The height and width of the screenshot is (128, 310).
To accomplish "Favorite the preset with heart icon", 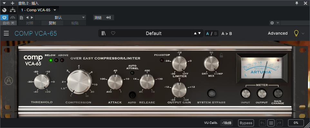I will click(x=113, y=33).
